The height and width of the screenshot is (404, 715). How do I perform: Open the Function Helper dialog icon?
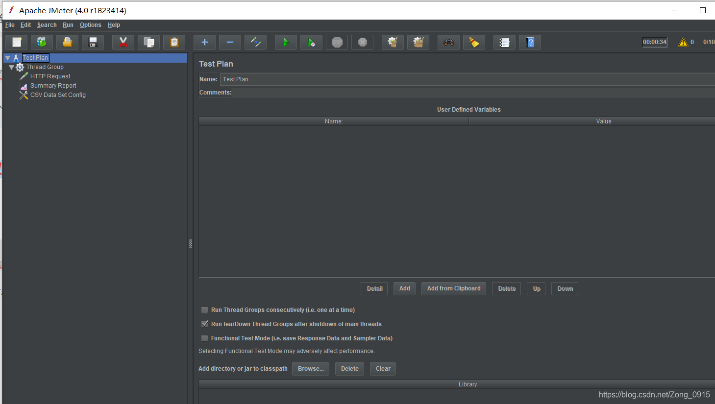point(504,42)
